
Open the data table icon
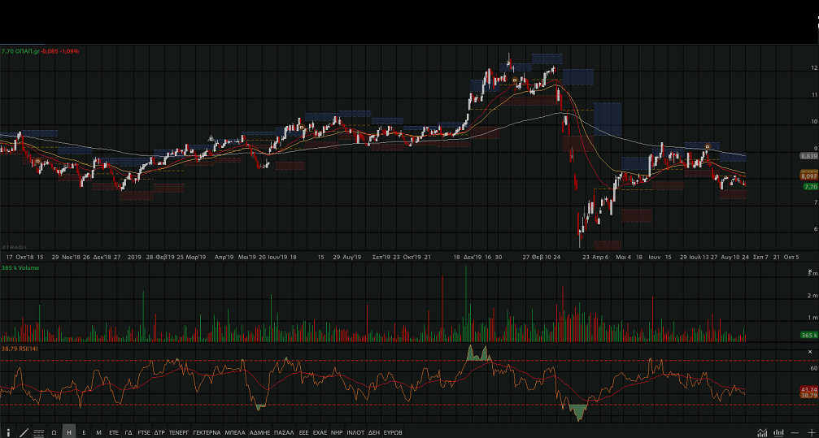coord(39,432)
